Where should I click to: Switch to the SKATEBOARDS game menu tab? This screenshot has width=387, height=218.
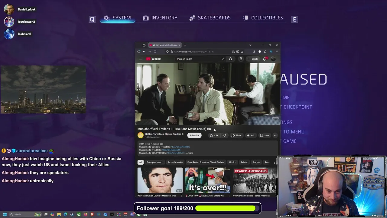pos(210,18)
